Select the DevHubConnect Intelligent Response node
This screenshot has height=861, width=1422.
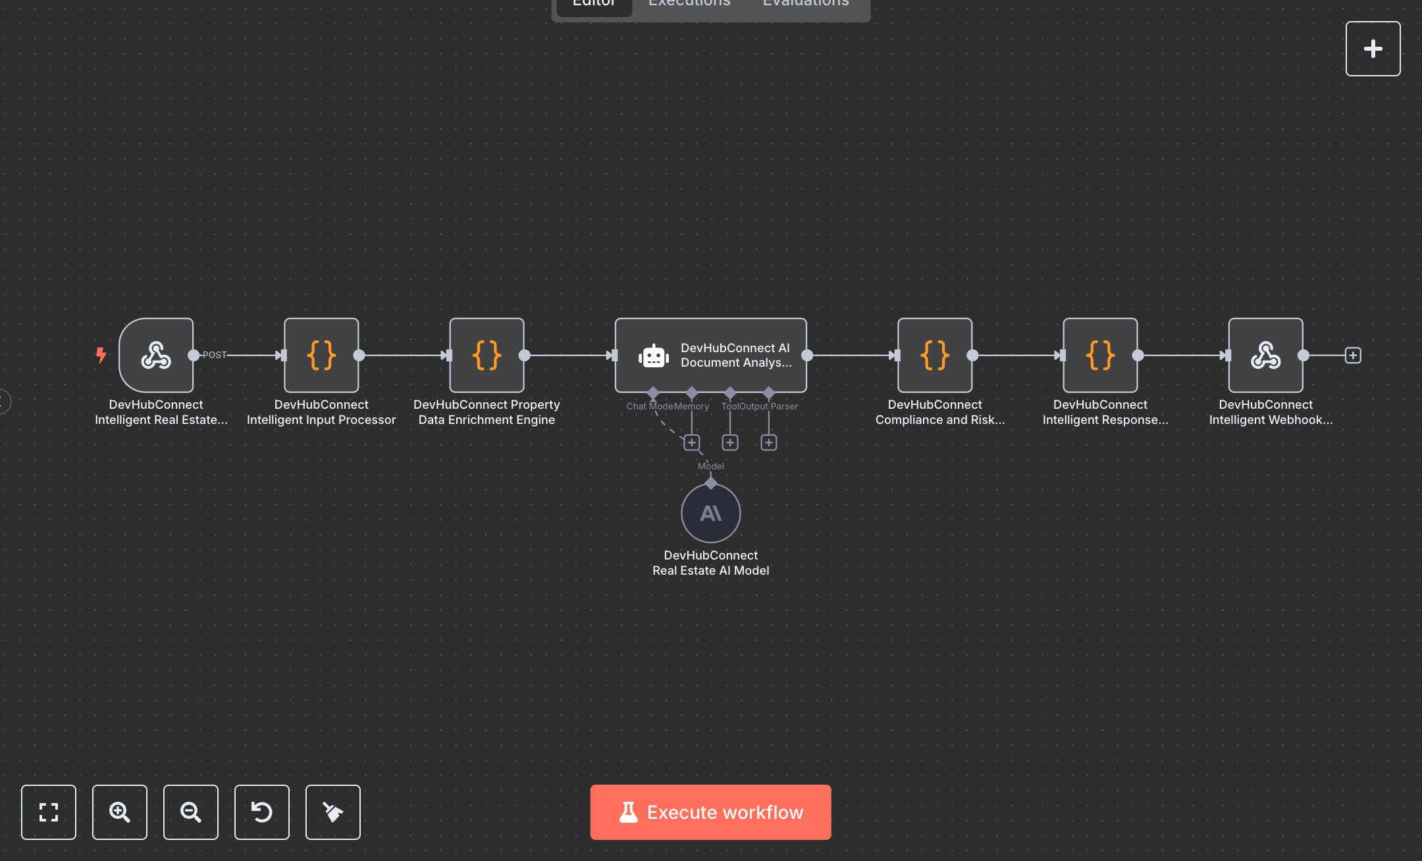point(1100,355)
